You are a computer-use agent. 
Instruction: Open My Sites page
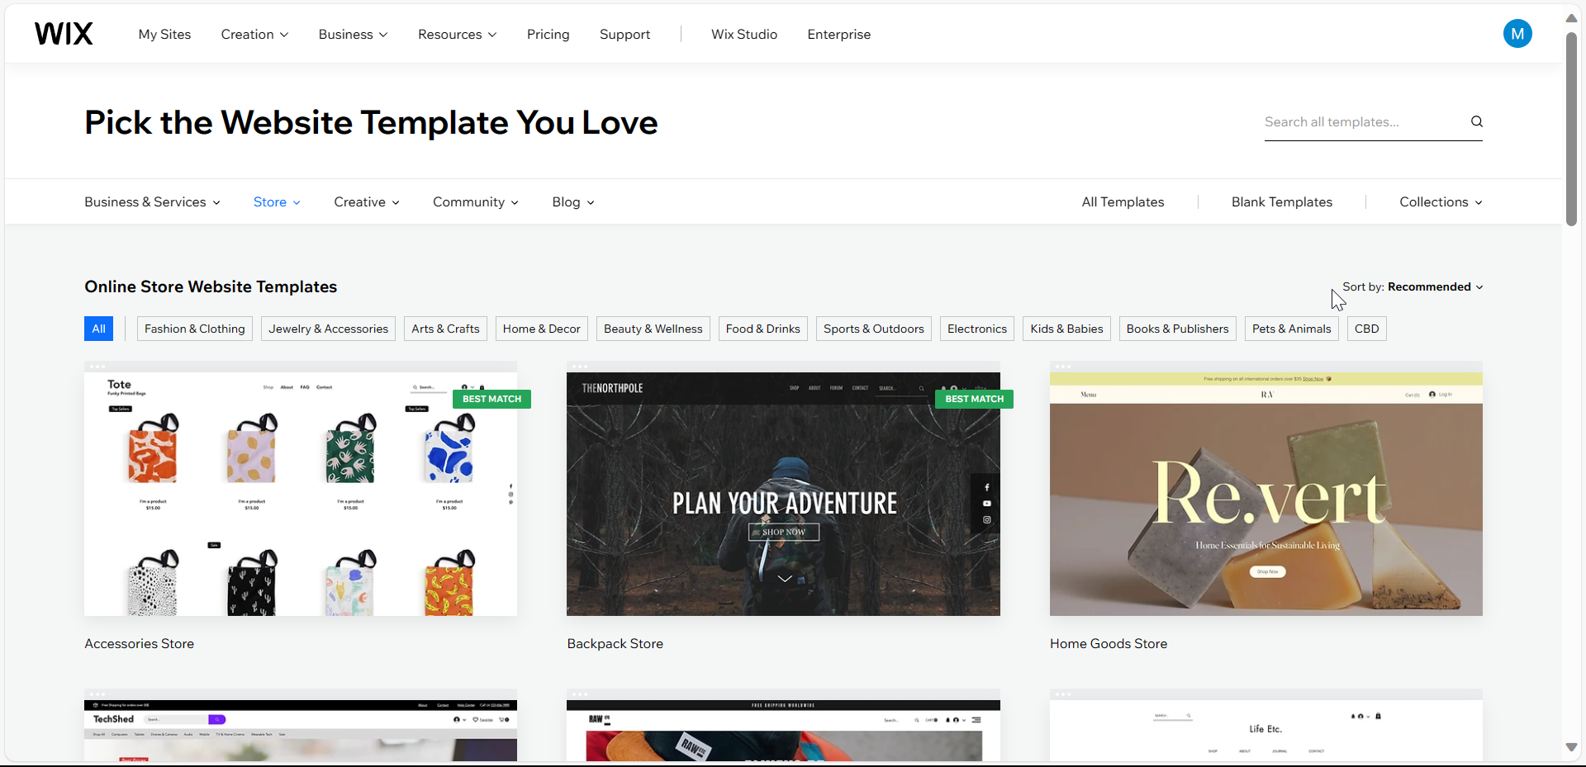[164, 34]
